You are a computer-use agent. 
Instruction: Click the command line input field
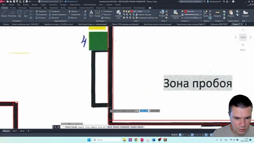131,127
